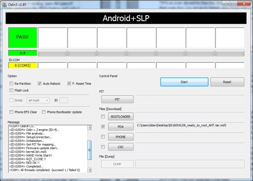253x181 pixels.
Task: Tick the BOOTLOADER file checkbox
Action: point(103,116)
